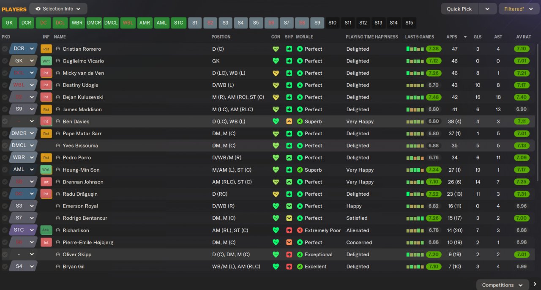Click the right arrow next to Competitions
Viewport: 541px width, 290px height.
coord(536,285)
